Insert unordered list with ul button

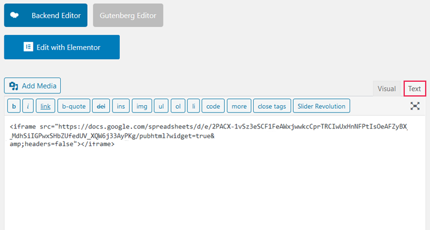(x=161, y=106)
